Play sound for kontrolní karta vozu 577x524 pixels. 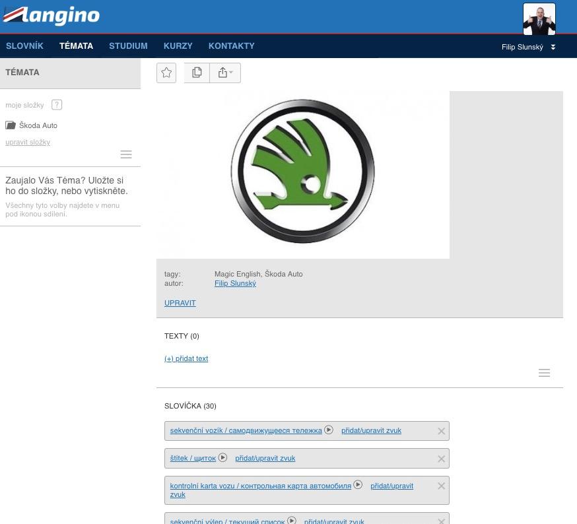(358, 484)
